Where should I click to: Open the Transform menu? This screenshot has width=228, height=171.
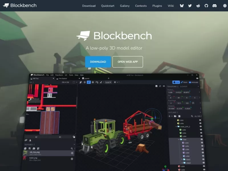pyautogui.click(x=59, y=75)
